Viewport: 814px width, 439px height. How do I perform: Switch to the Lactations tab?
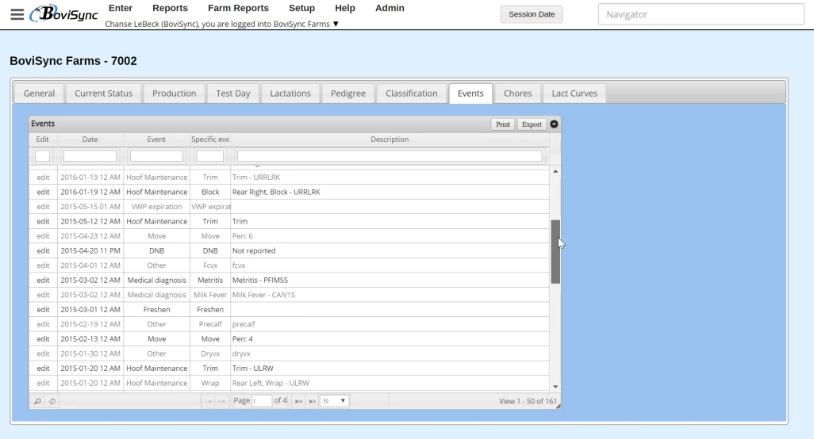(290, 94)
